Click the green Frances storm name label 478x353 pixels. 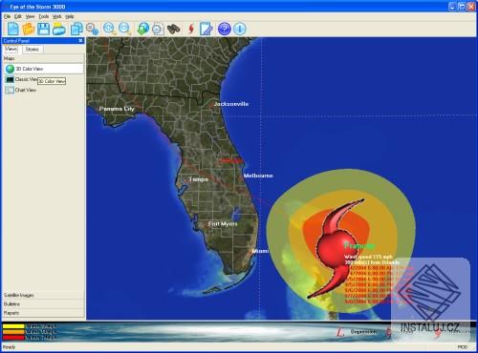click(359, 246)
